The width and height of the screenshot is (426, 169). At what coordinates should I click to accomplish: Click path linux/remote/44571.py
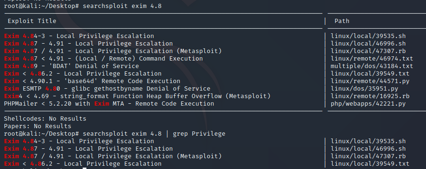click(370, 81)
